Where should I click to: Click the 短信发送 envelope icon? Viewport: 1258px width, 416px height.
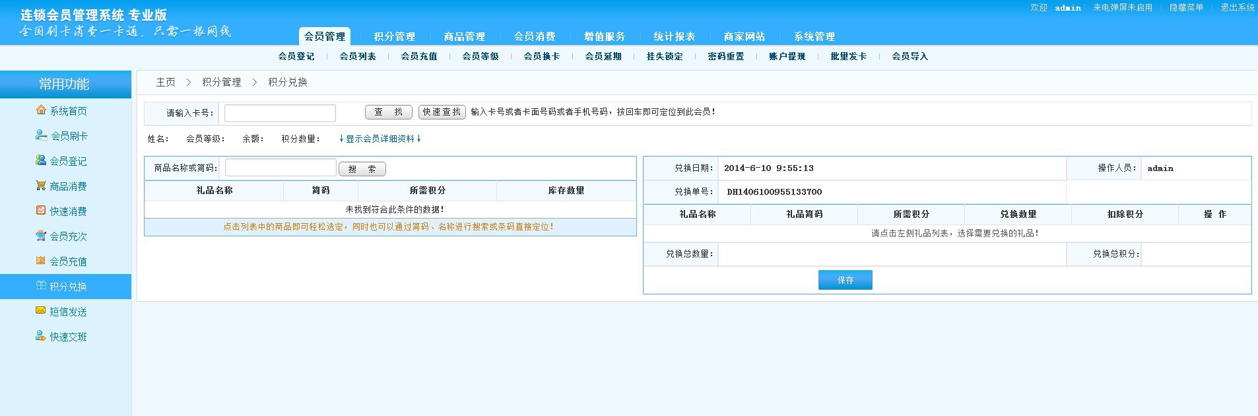41,311
